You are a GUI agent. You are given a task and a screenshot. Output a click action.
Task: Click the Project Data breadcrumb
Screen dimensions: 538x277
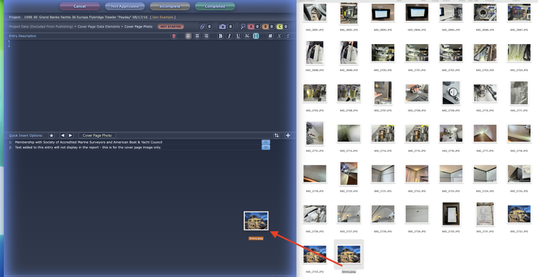pos(41,26)
